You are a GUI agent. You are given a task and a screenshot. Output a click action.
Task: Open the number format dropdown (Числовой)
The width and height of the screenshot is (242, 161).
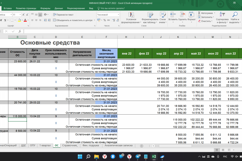tap(118, 15)
